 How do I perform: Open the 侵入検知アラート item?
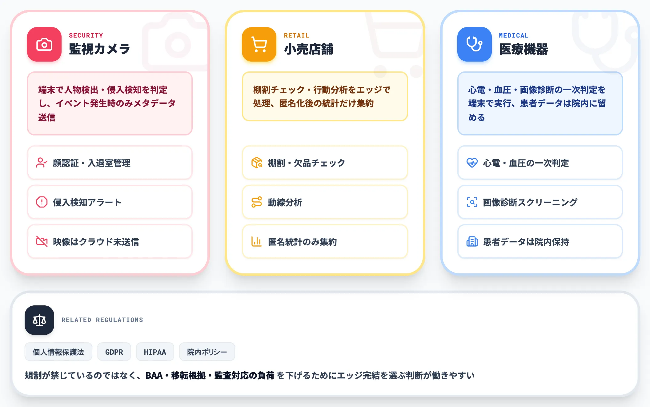coord(110,202)
